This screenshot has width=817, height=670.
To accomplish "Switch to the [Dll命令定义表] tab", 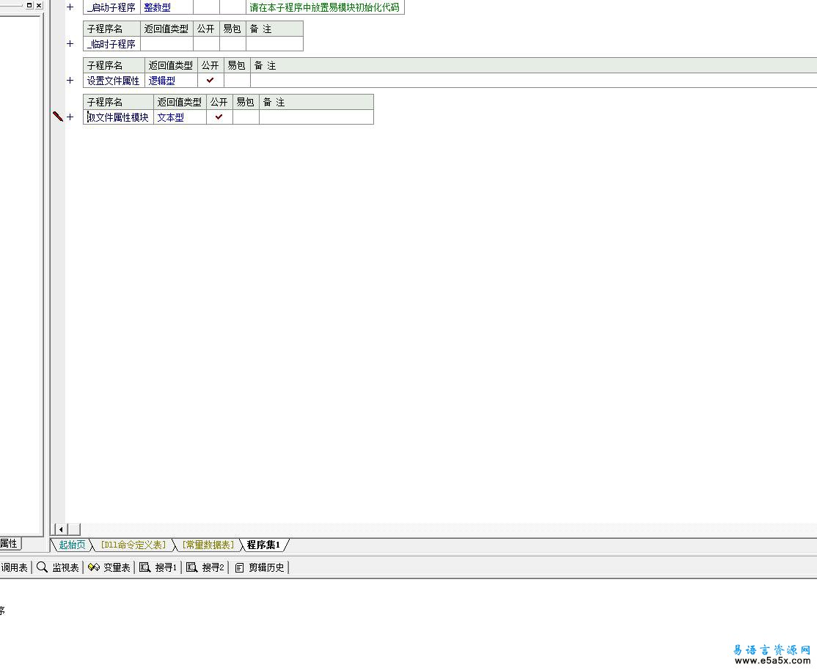I will tap(133, 545).
